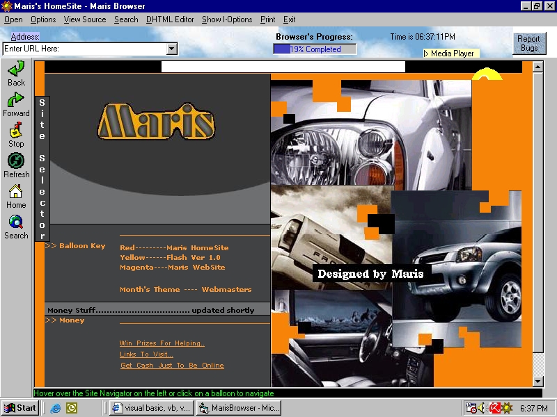This screenshot has width=557, height=417.
Task: Click the Enter URL Here address field
Action: 84,49
